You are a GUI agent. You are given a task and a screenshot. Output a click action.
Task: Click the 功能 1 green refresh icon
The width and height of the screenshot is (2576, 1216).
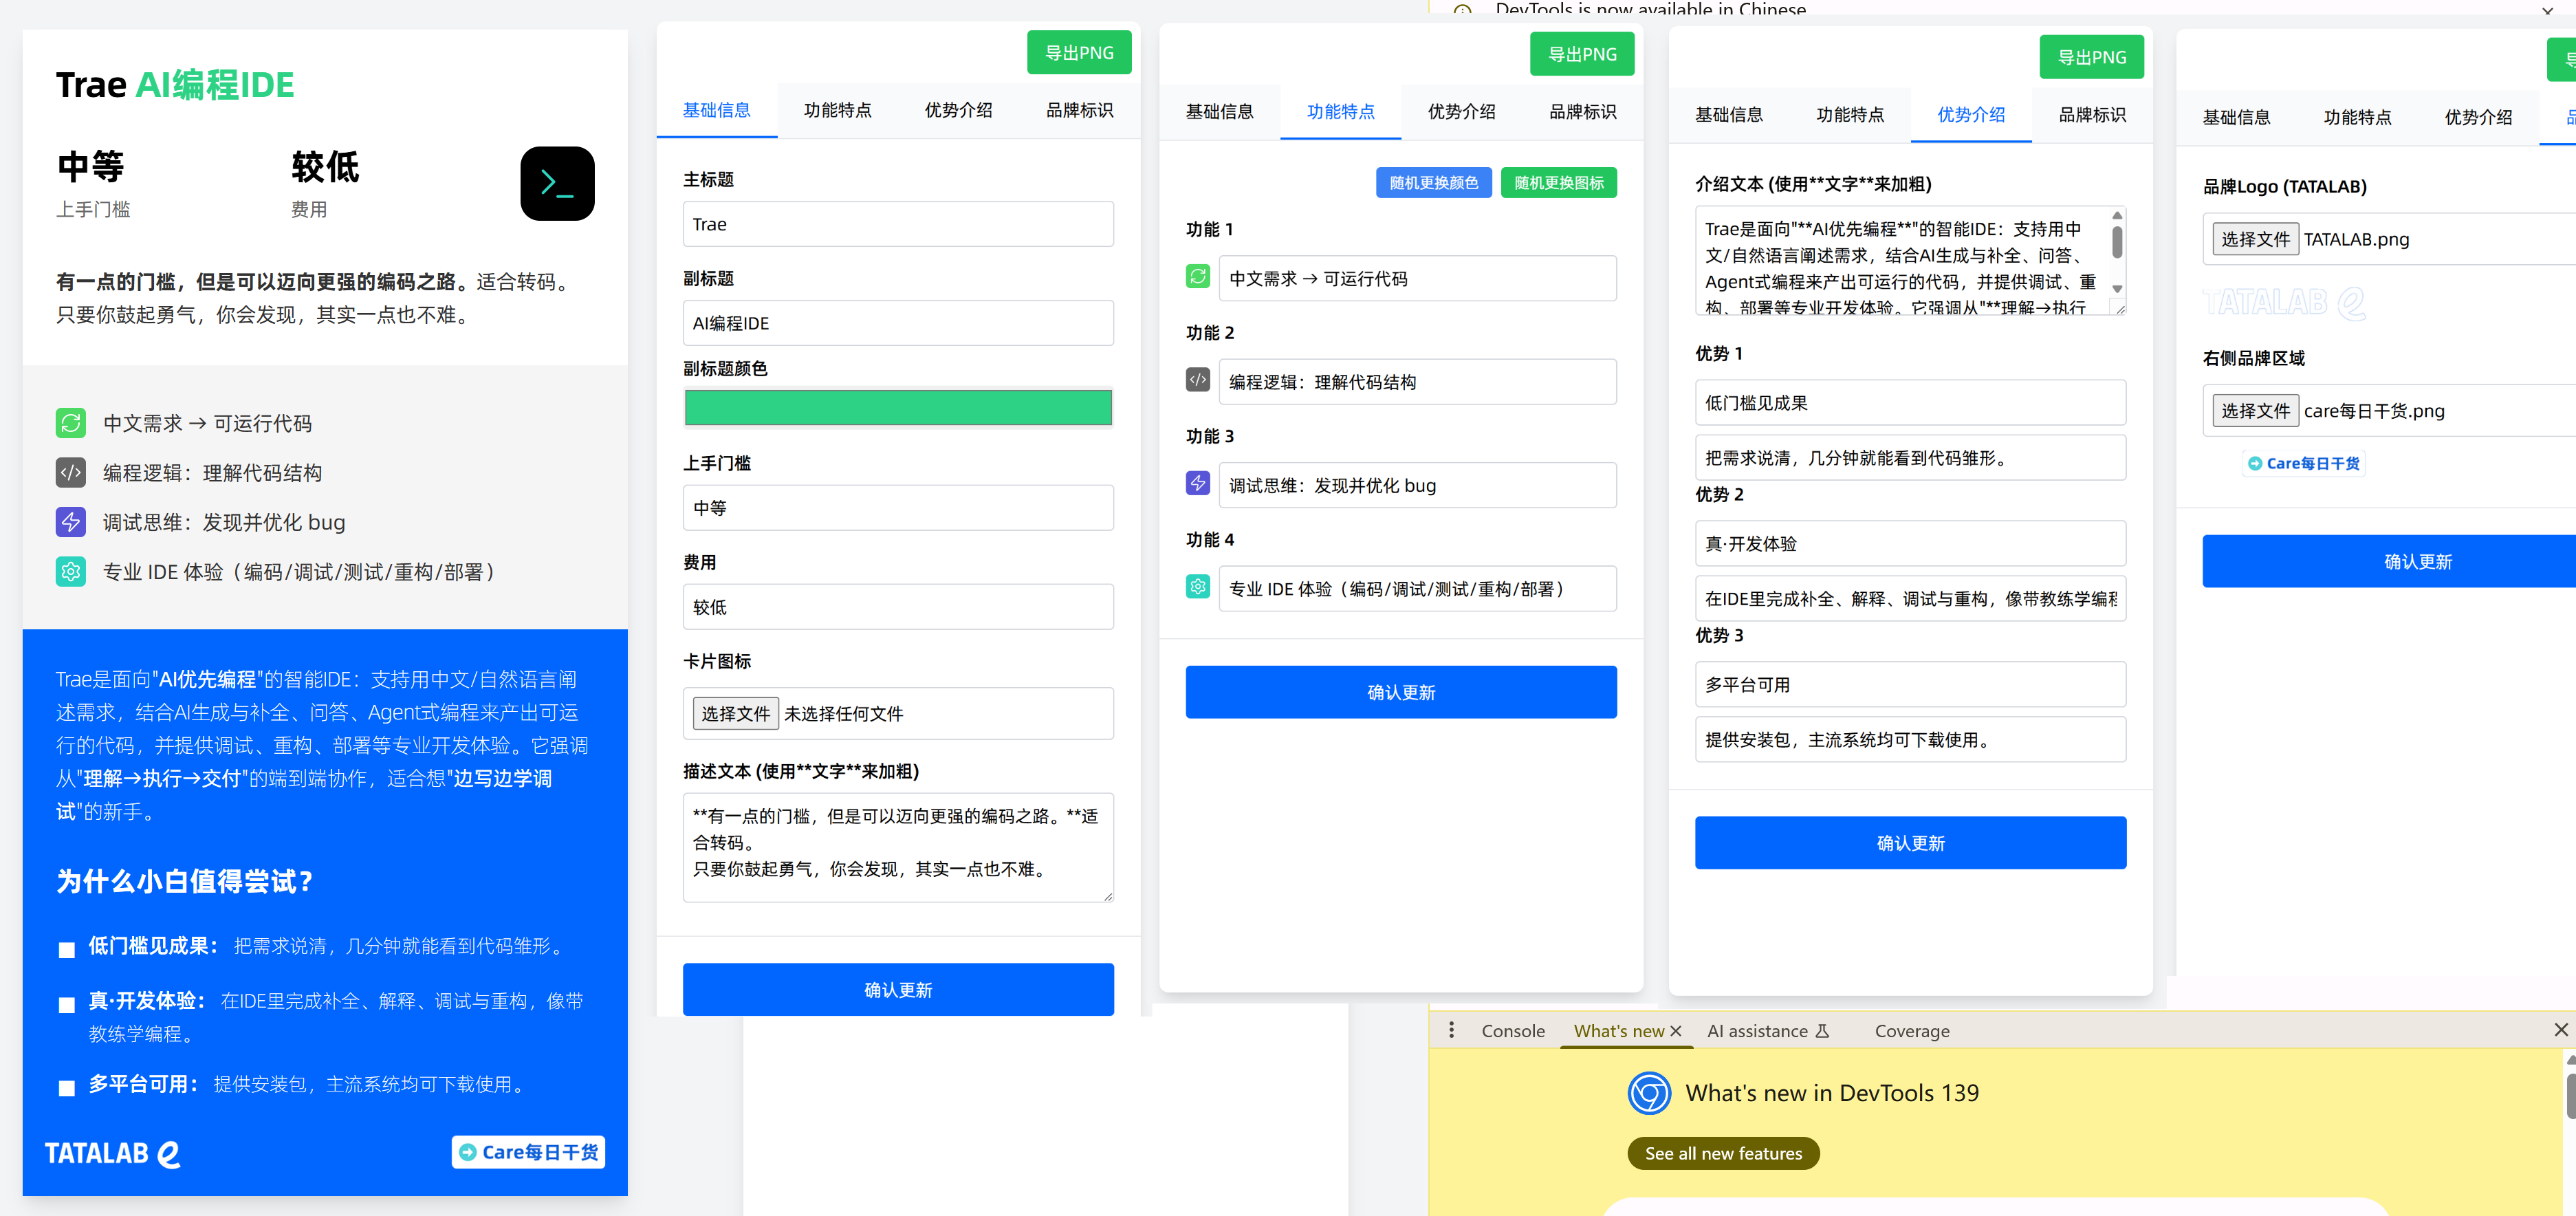point(1197,277)
